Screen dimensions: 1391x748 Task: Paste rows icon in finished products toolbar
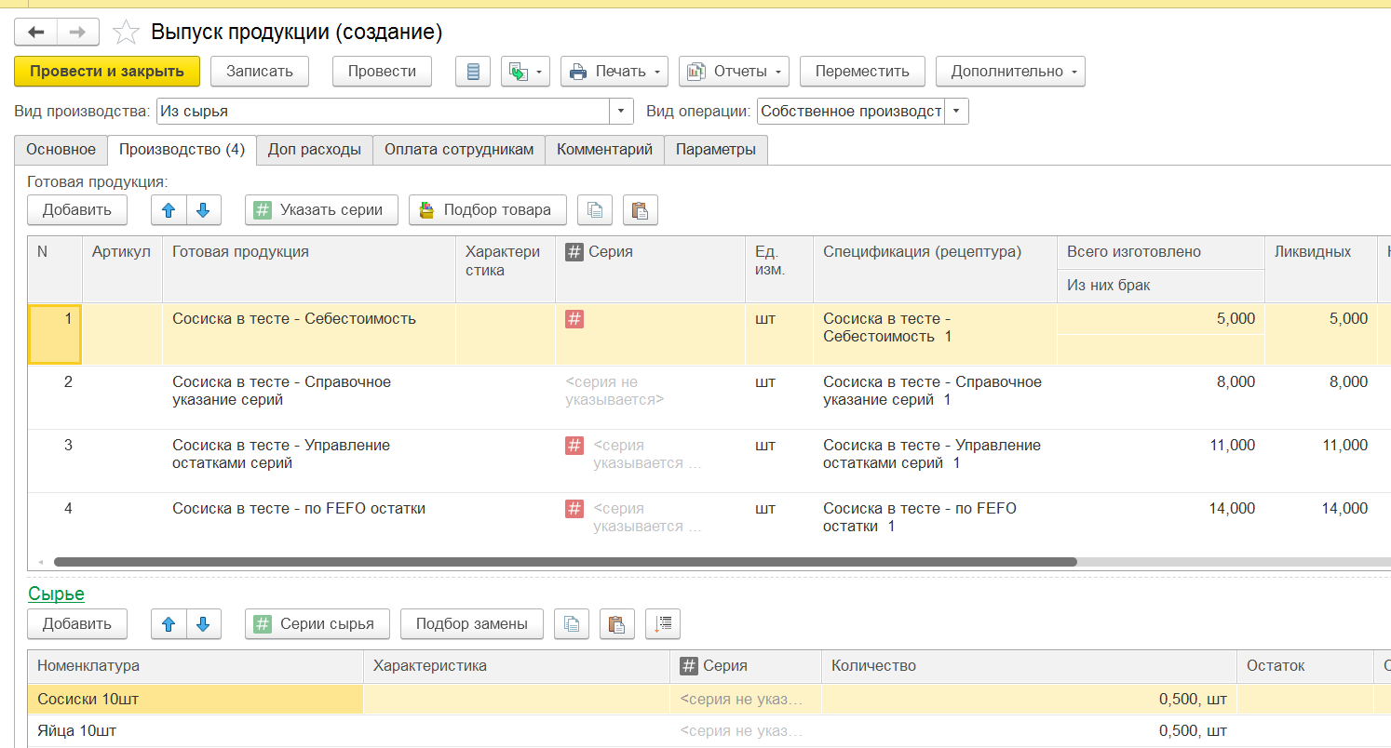point(640,210)
